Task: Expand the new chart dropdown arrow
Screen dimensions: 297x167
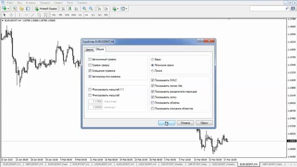Action: point(8,9)
